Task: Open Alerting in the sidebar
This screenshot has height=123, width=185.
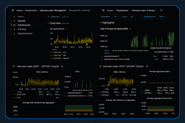Action: point(22,29)
